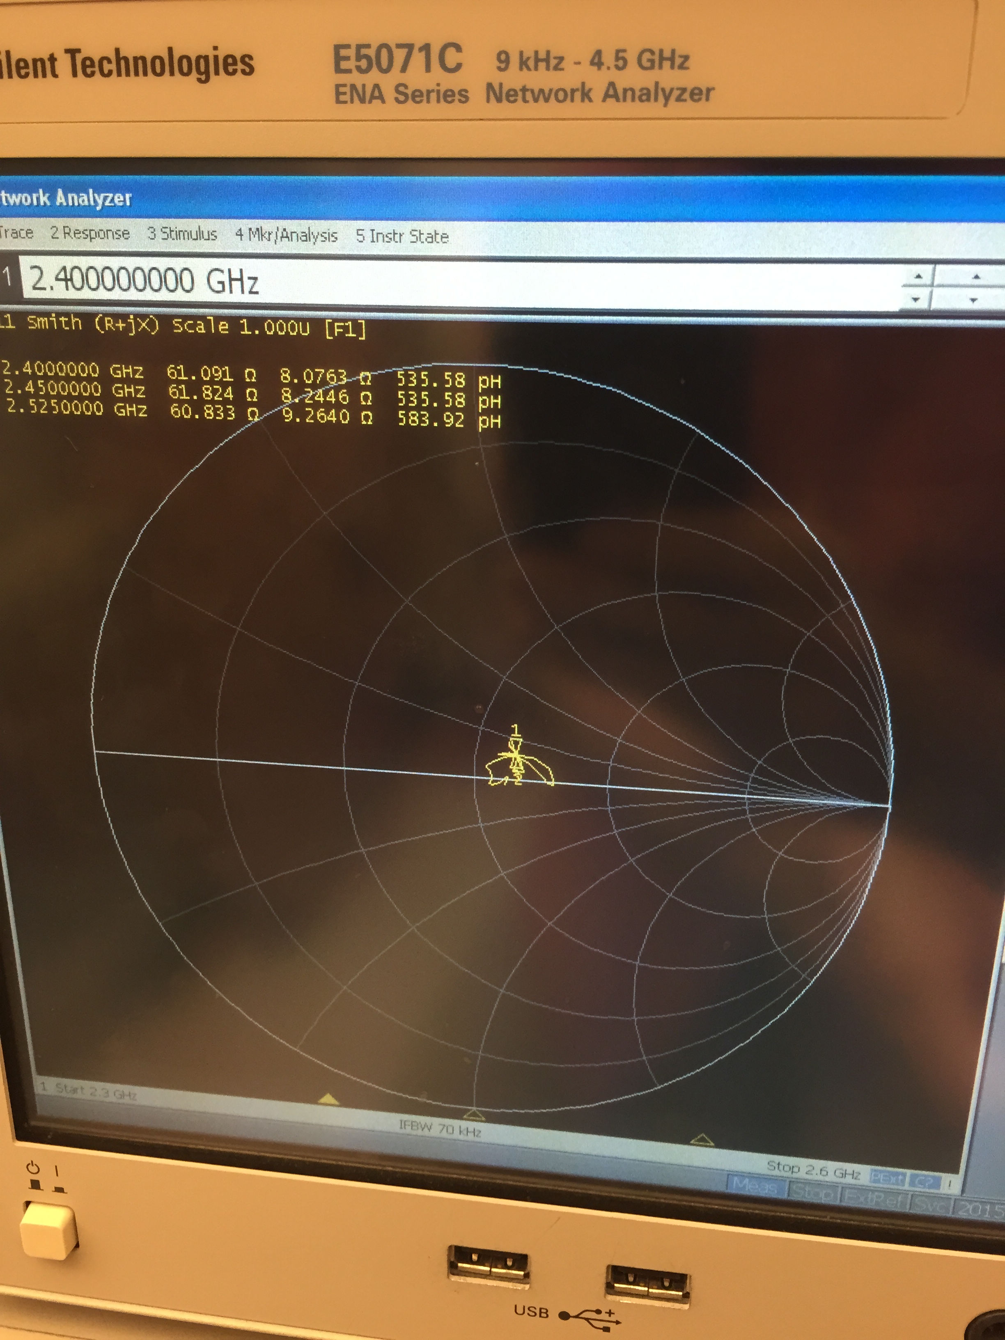
Task: Click the middle hollow marker triangle above IFBW
Action: [474, 1113]
